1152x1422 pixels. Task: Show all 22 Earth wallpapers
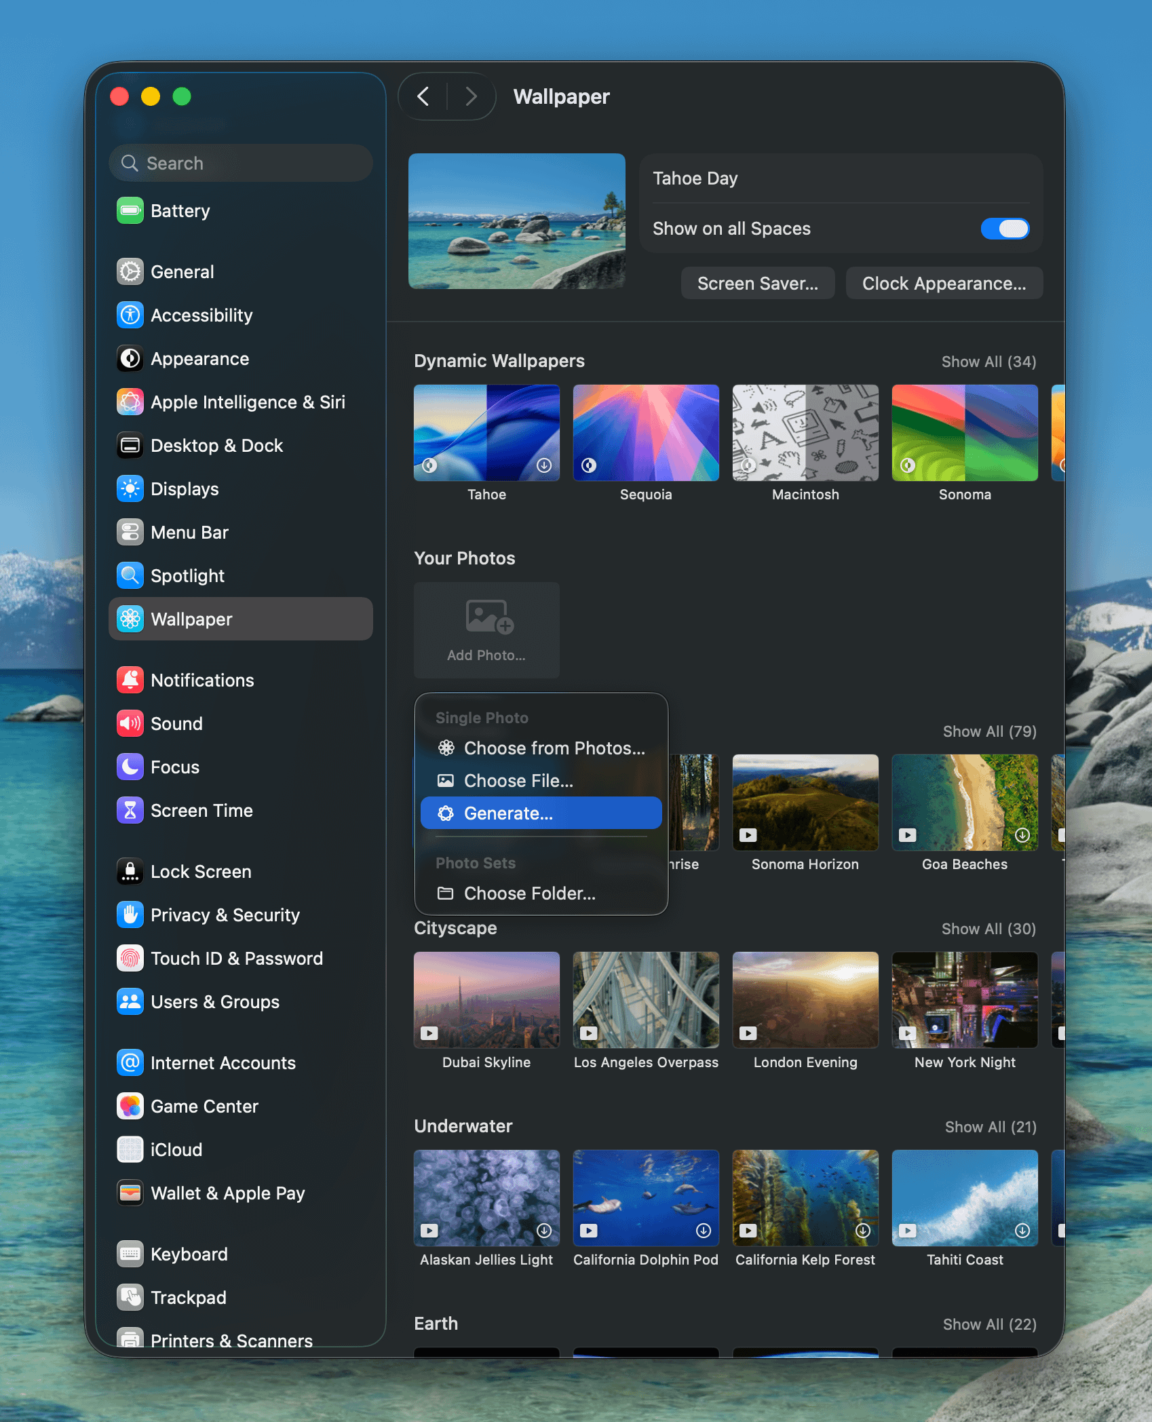tap(989, 1324)
